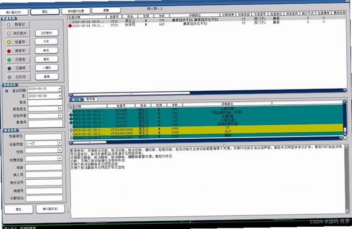Viewport: 352px width, 229px height.
Task: Expand 收费类型 dropdown
Action: (x=60, y=158)
